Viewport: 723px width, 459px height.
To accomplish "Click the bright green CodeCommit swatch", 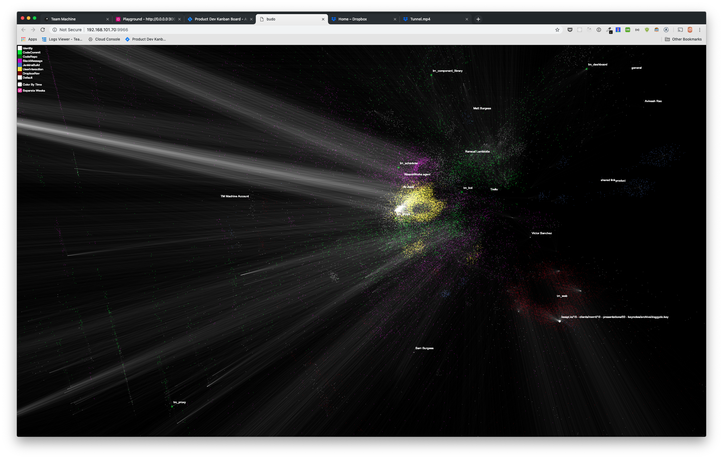I will pyautogui.click(x=20, y=52).
